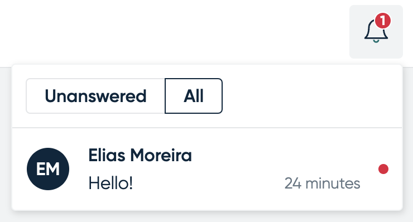Select the All filter option
Screen dimensions: 413x222
click(194, 96)
